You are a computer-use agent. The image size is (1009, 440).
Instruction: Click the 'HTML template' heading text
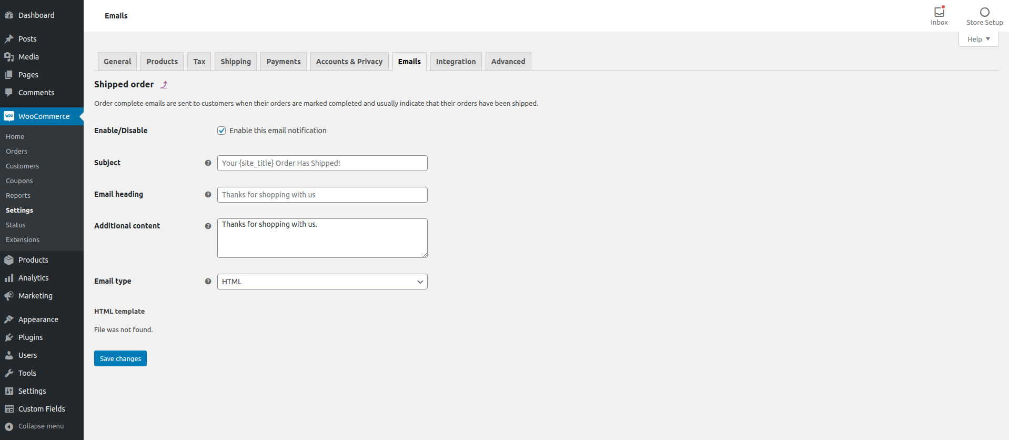119,312
